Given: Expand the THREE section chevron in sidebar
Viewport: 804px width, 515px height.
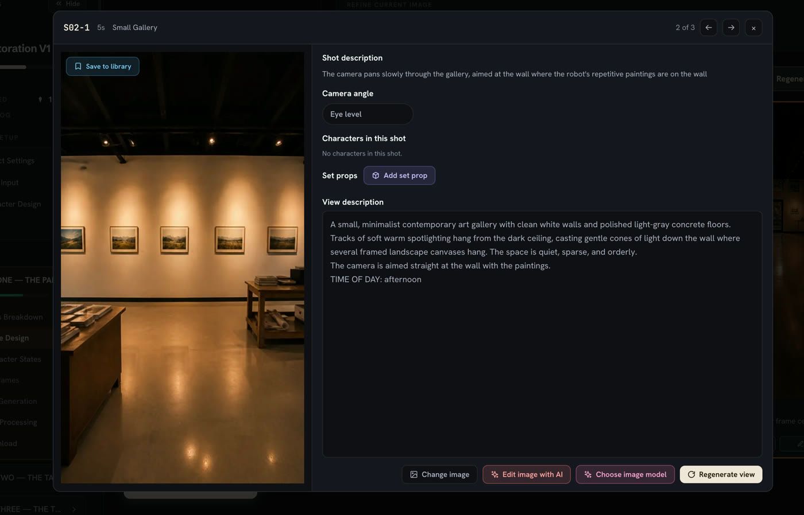Looking at the screenshot, I should point(74,509).
